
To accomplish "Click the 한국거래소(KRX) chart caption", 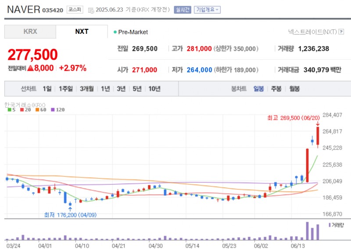I will tap(25, 105).
